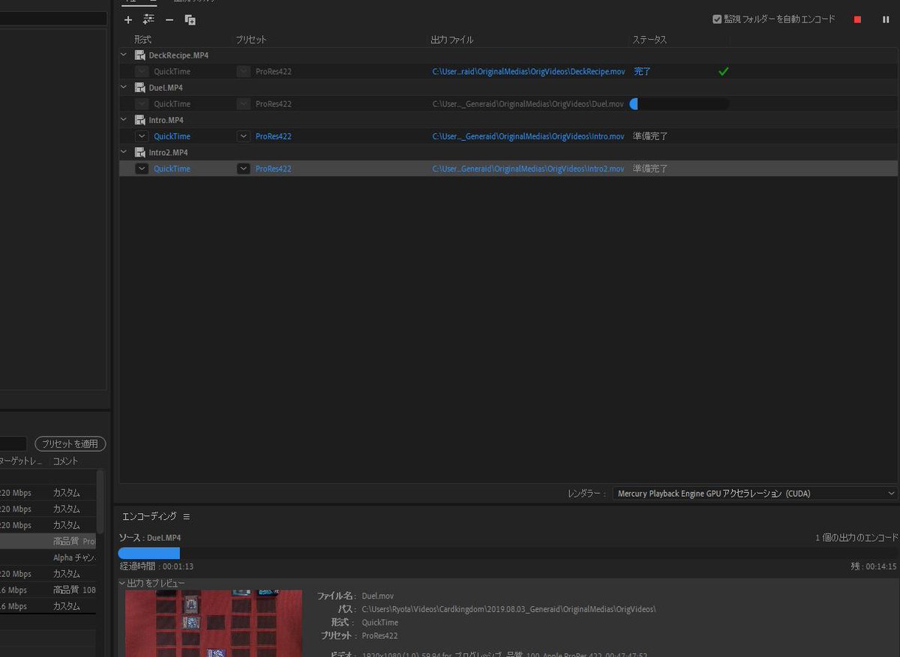Pause encoding with the pause button
This screenshot has height=657, width=900.
(x=886, y=19)
